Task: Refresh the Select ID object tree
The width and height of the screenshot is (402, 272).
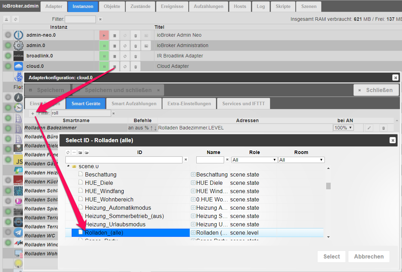Action: point(68,153)
